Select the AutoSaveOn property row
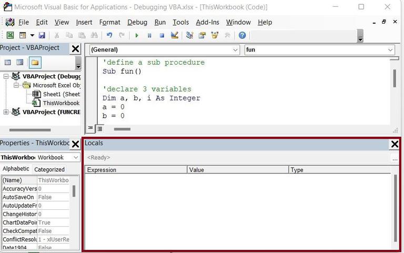Screen dimensions: 404x253 [36, 197]
